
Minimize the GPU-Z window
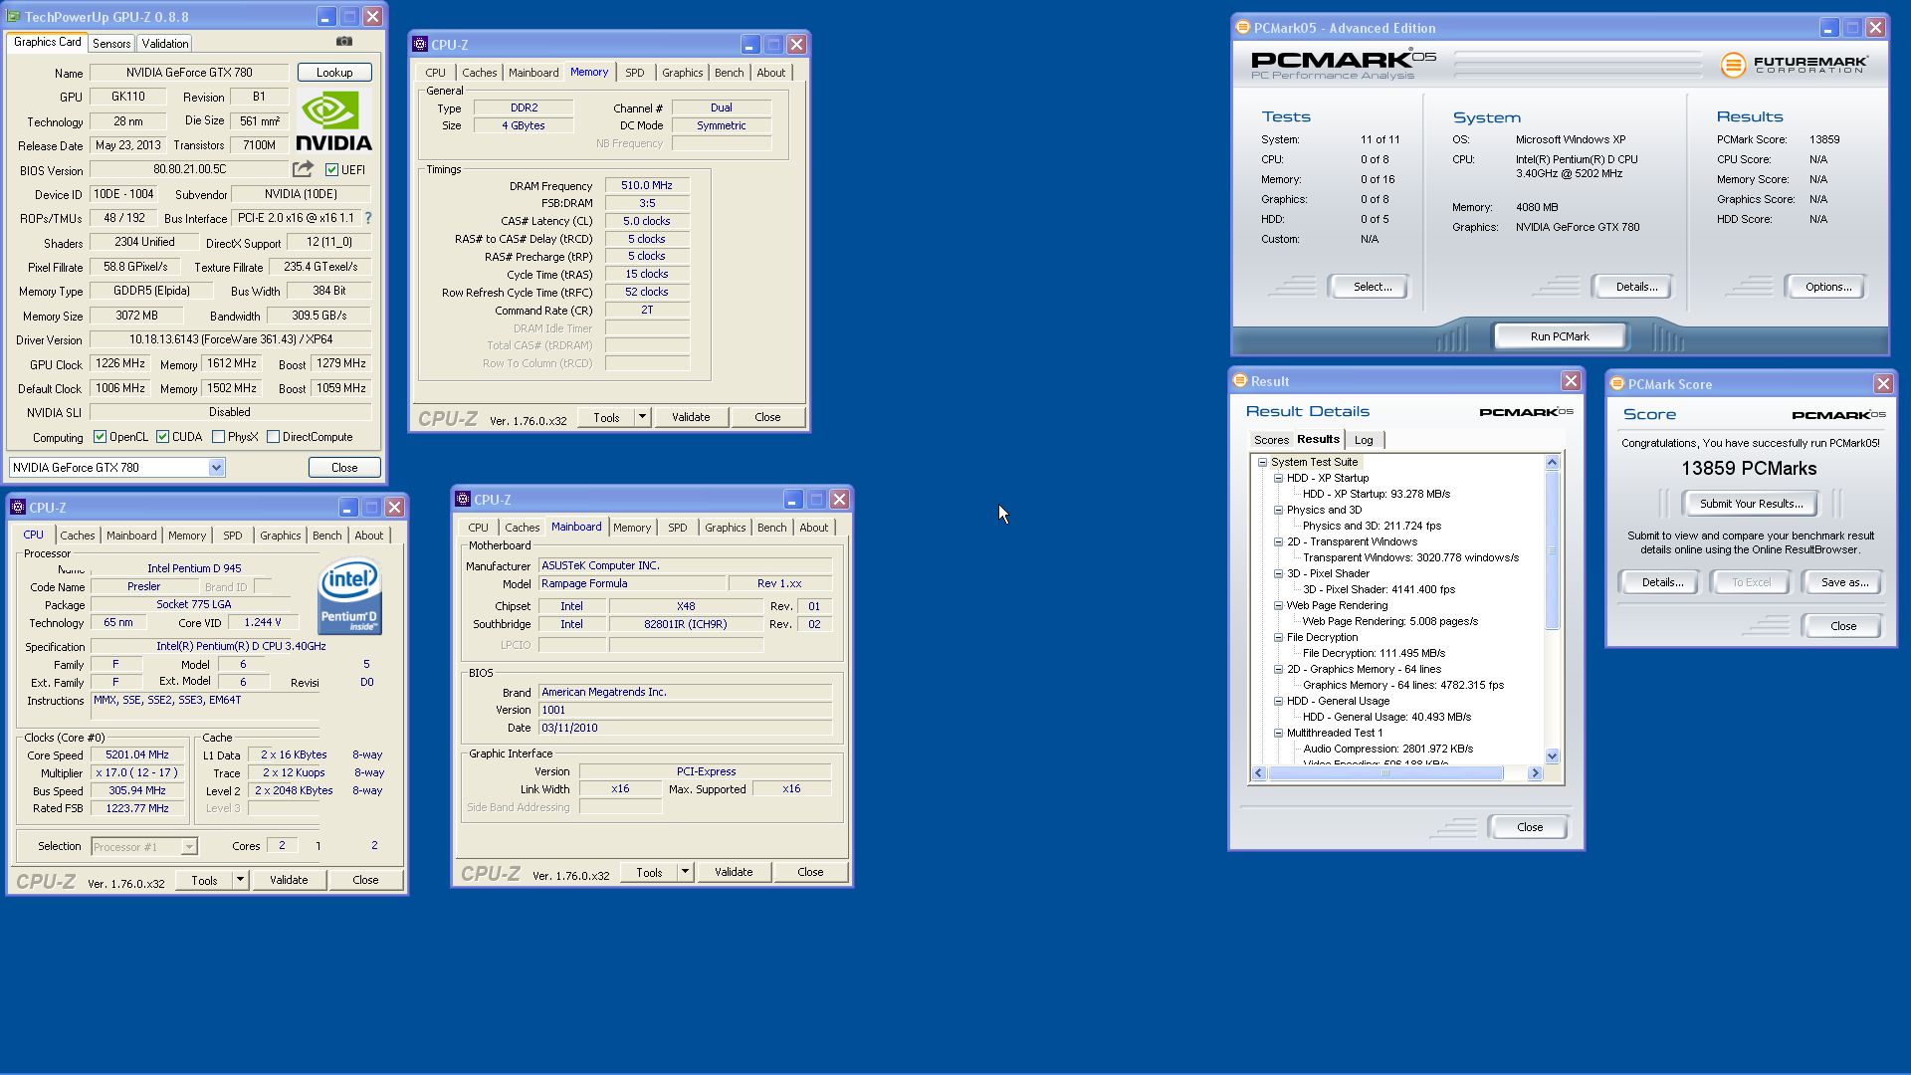tap(325, 17)
